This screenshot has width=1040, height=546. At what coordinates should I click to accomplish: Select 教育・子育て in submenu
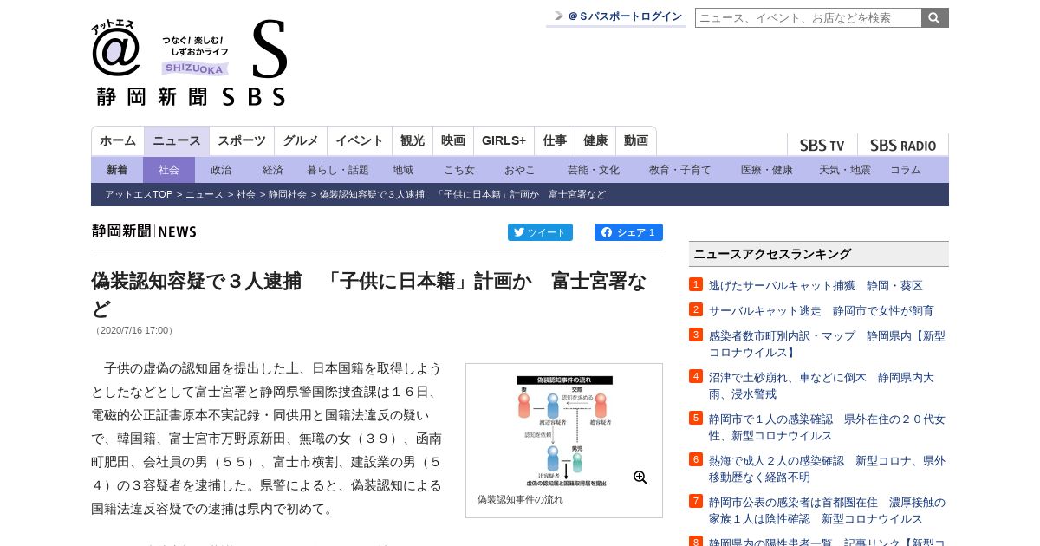click(x=680, y=170)
